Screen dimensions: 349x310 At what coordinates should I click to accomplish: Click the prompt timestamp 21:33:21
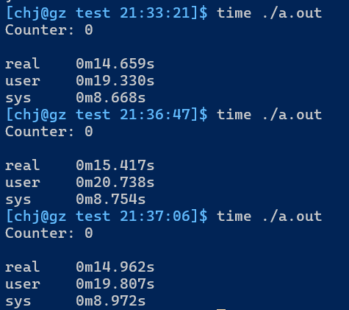(155, 13)
